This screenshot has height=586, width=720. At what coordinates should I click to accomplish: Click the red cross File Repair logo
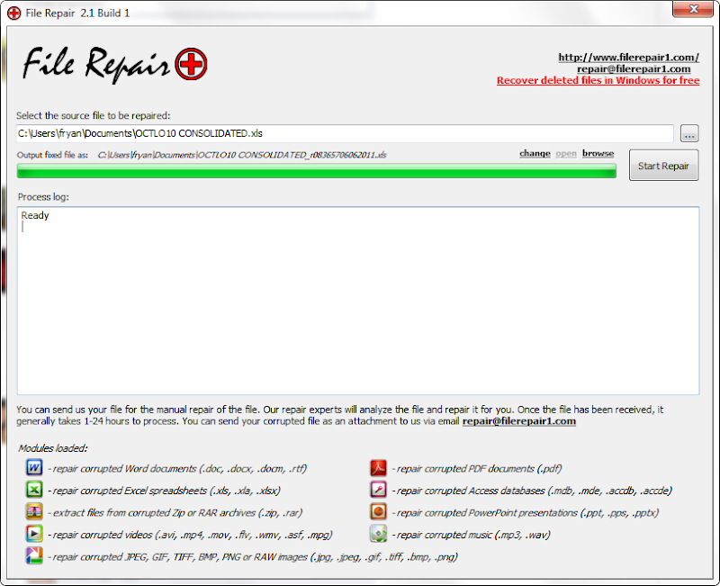(191, 64)
